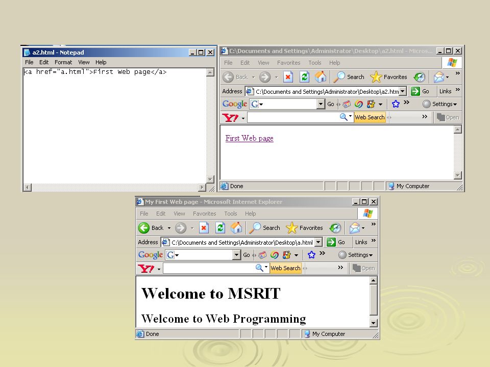Click the Yahoo Open button in the a.html browser
490x367 pixels.
tap(364, 268)
